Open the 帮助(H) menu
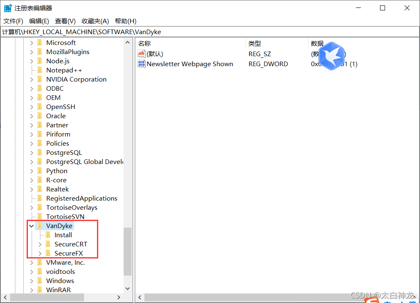 coord(125,21)
